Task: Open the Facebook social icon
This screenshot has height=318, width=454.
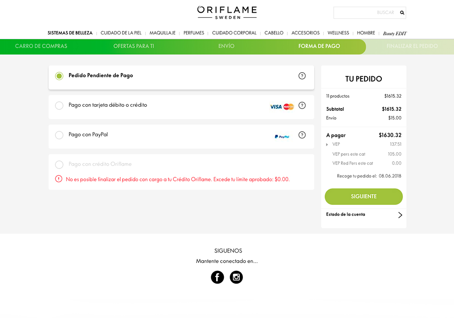Action: (x=217, y=277)
